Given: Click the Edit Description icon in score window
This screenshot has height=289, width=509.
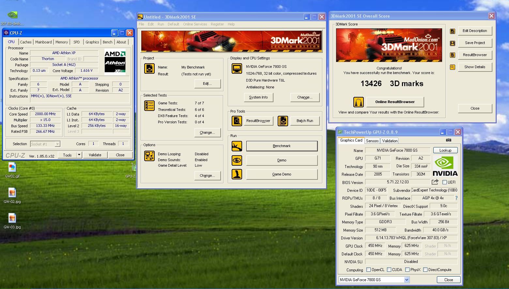Looking at the screenshot, I should 453,31.
